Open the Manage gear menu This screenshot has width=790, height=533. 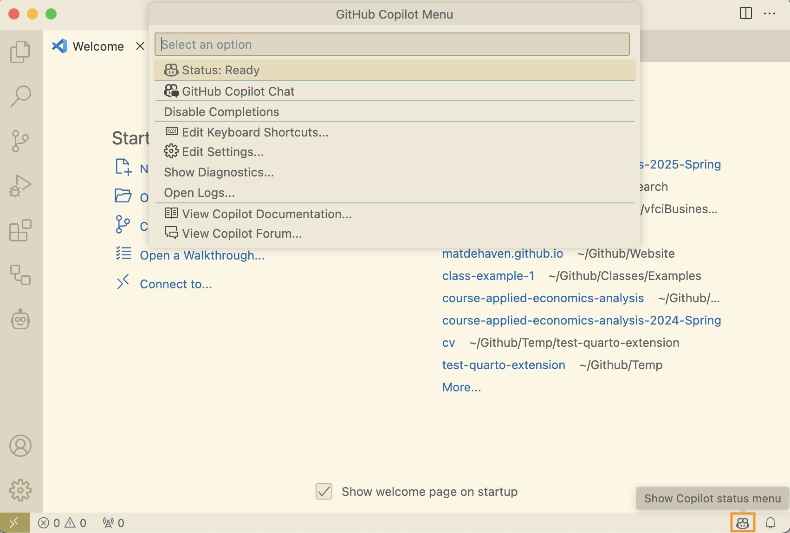[20, 490]
